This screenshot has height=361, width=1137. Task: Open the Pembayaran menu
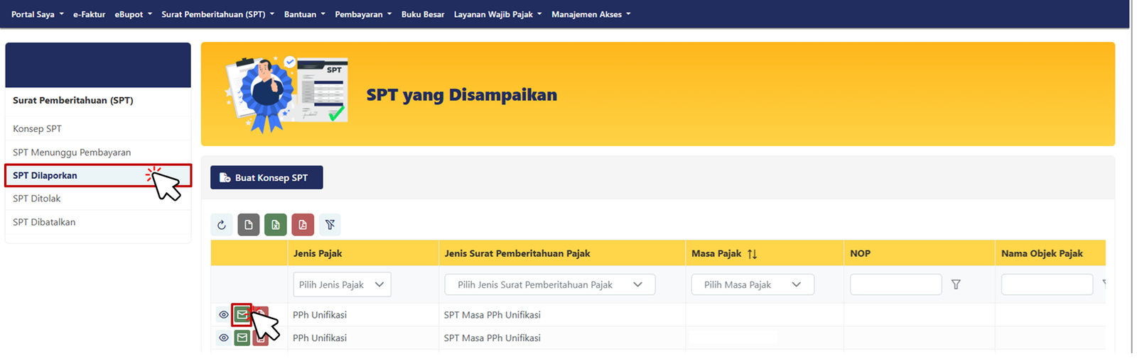pyautogui.click(x=362, y=14)
